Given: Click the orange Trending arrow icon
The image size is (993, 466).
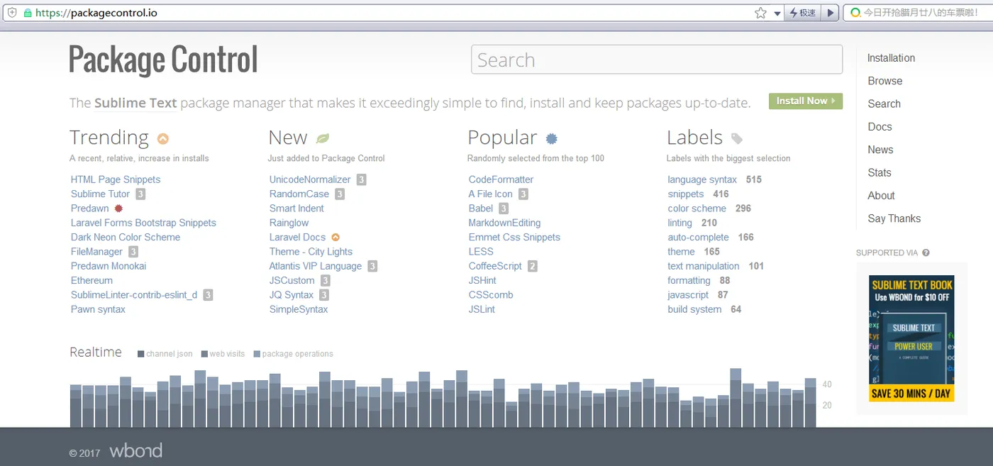Looking at the screenshot, I should point(163,138).
